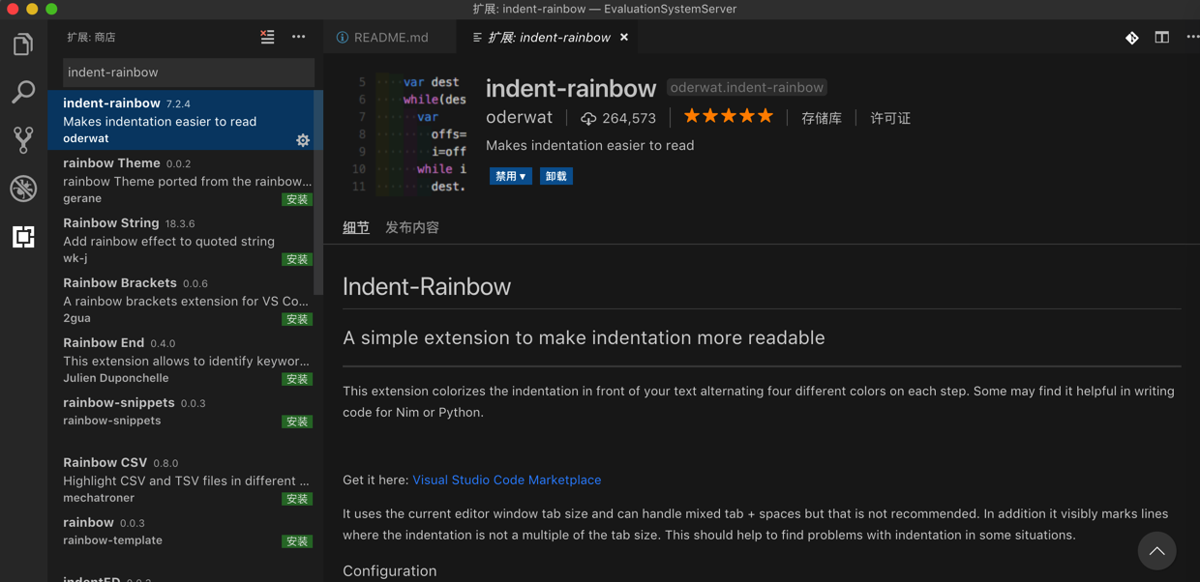
Task: Click the oderwat.indent-rainbow identifier badge
Action: pos(747,88)
